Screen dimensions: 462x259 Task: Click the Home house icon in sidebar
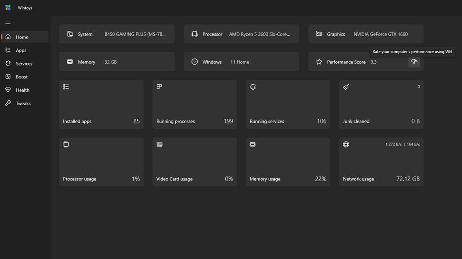pyautogui.click(x=8, y=37)
